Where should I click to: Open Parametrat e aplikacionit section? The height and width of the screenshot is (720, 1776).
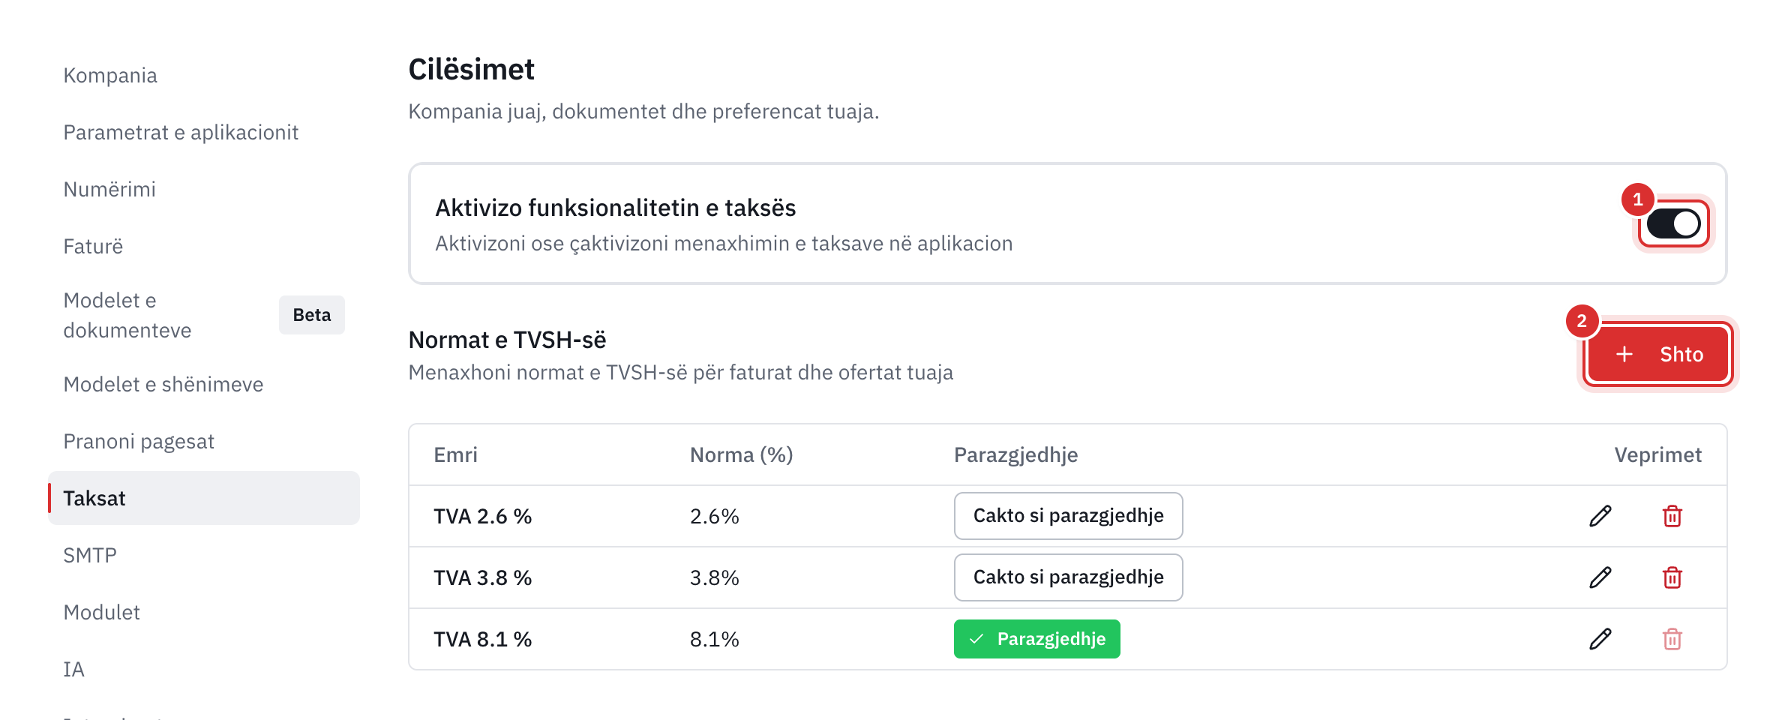181,132
